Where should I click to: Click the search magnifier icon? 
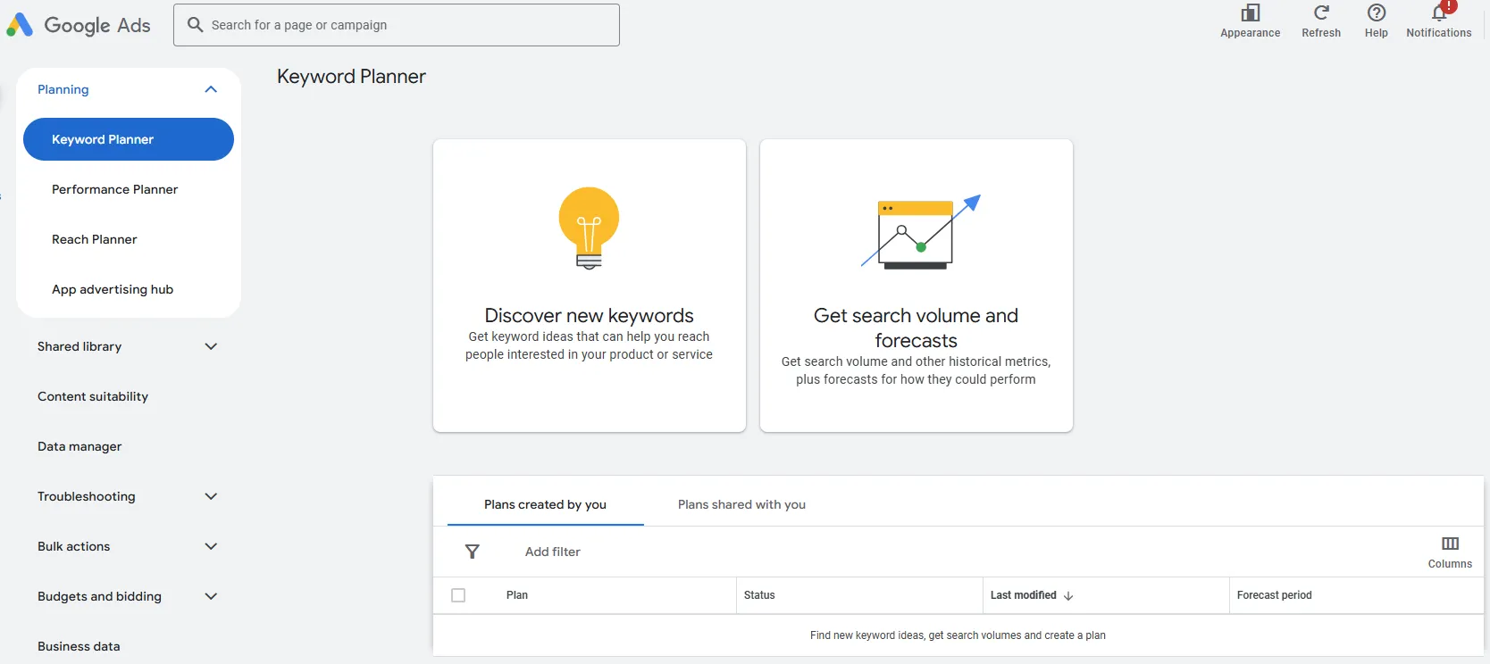(195, 25)
